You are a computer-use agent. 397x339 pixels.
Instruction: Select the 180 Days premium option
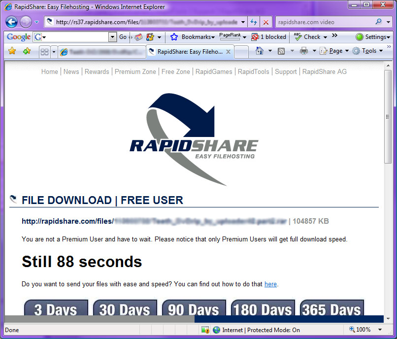tap(263, 307)
